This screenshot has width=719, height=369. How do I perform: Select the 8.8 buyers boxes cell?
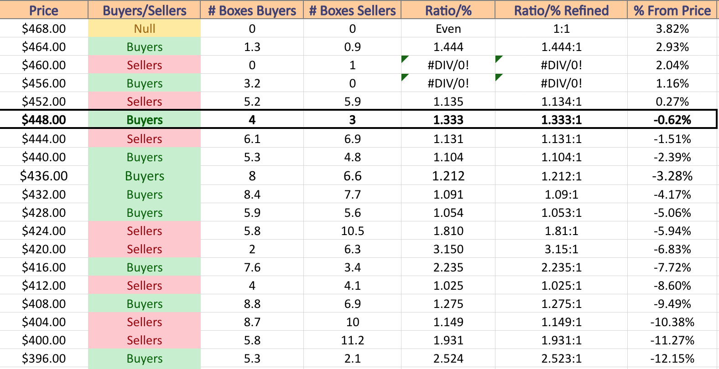tap(252, 304)
